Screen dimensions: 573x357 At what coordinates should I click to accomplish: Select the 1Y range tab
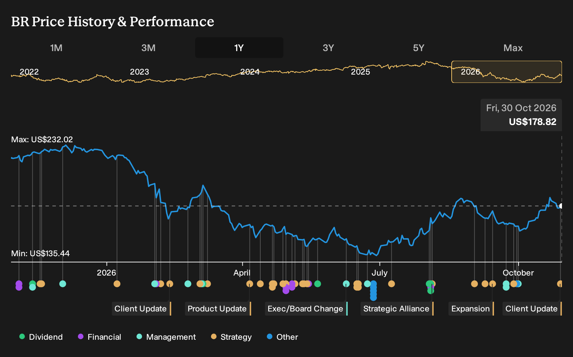(239, 48)
